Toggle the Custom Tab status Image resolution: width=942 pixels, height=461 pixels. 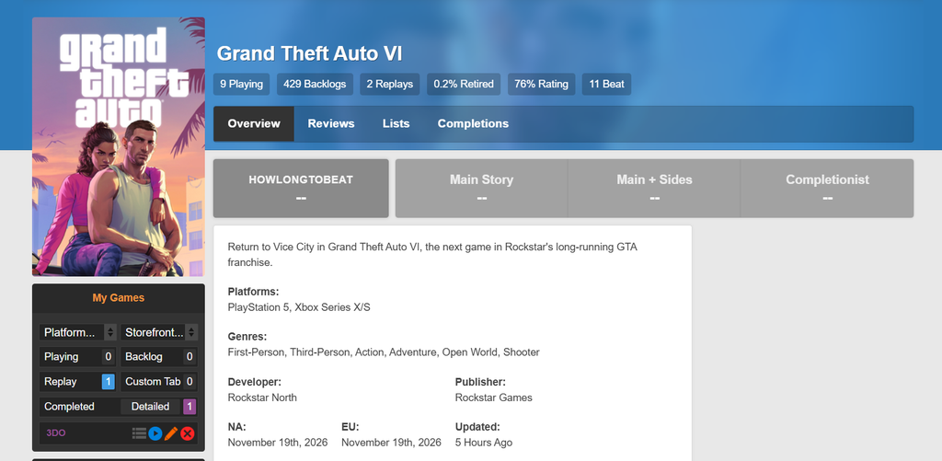[x=158, y=381]
